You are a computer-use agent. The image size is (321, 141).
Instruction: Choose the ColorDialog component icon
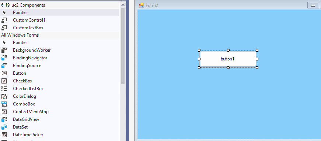point(4,96)
